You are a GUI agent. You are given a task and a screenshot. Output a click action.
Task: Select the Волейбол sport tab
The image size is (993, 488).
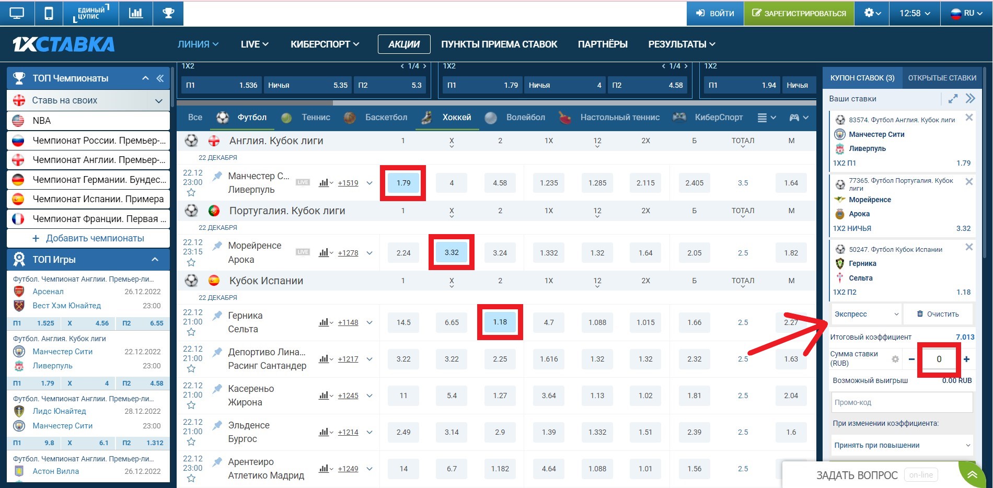click(515, 118)
